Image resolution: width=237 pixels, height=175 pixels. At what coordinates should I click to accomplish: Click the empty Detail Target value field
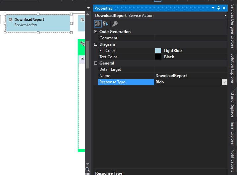click(x=191, y=69)
